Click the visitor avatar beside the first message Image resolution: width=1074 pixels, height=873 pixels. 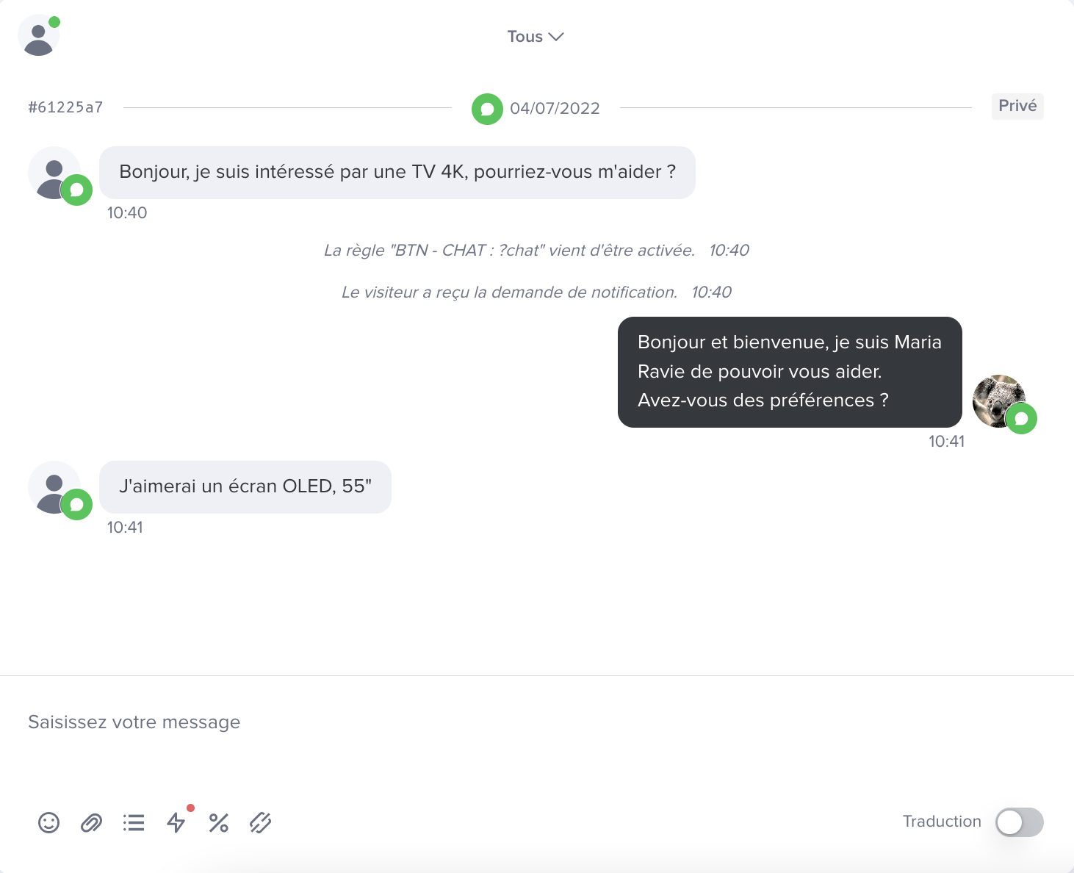point(54,173)
